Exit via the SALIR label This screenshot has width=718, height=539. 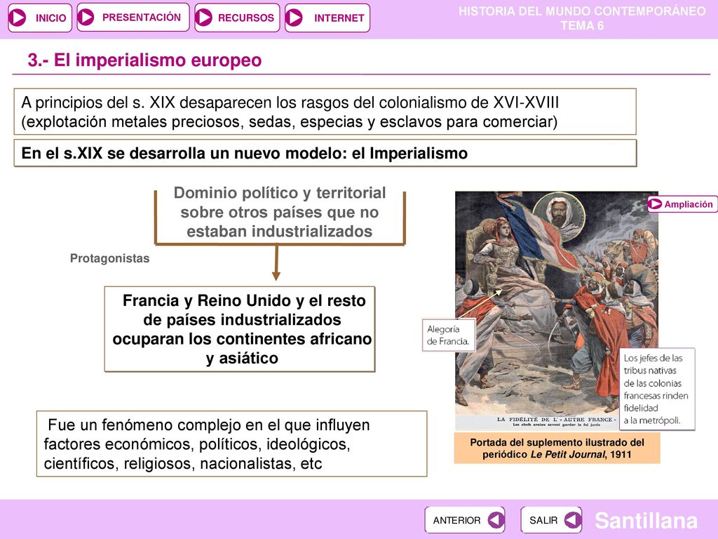point(543,521)
